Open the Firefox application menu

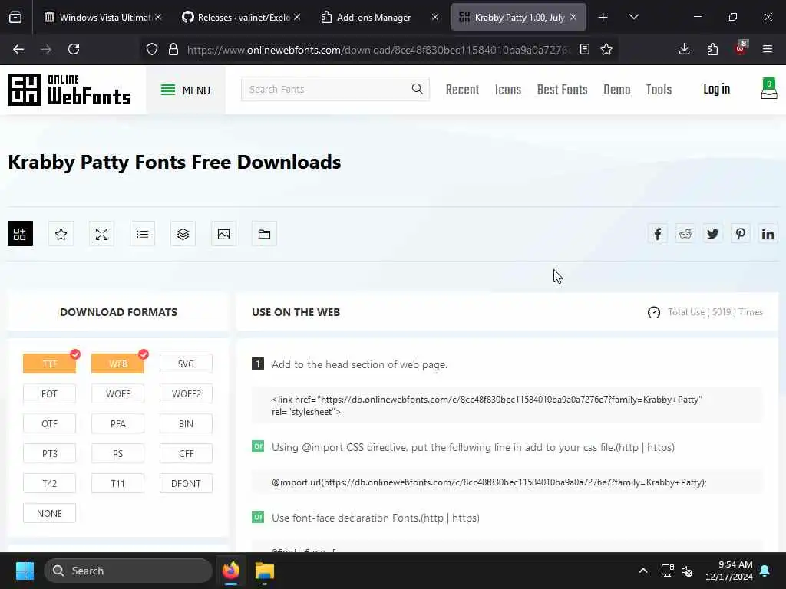[x=768, y=49]
